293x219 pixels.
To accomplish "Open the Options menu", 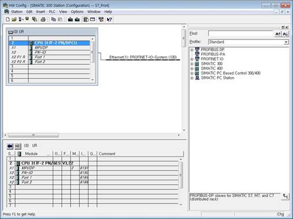I will [x=77, y=12].
